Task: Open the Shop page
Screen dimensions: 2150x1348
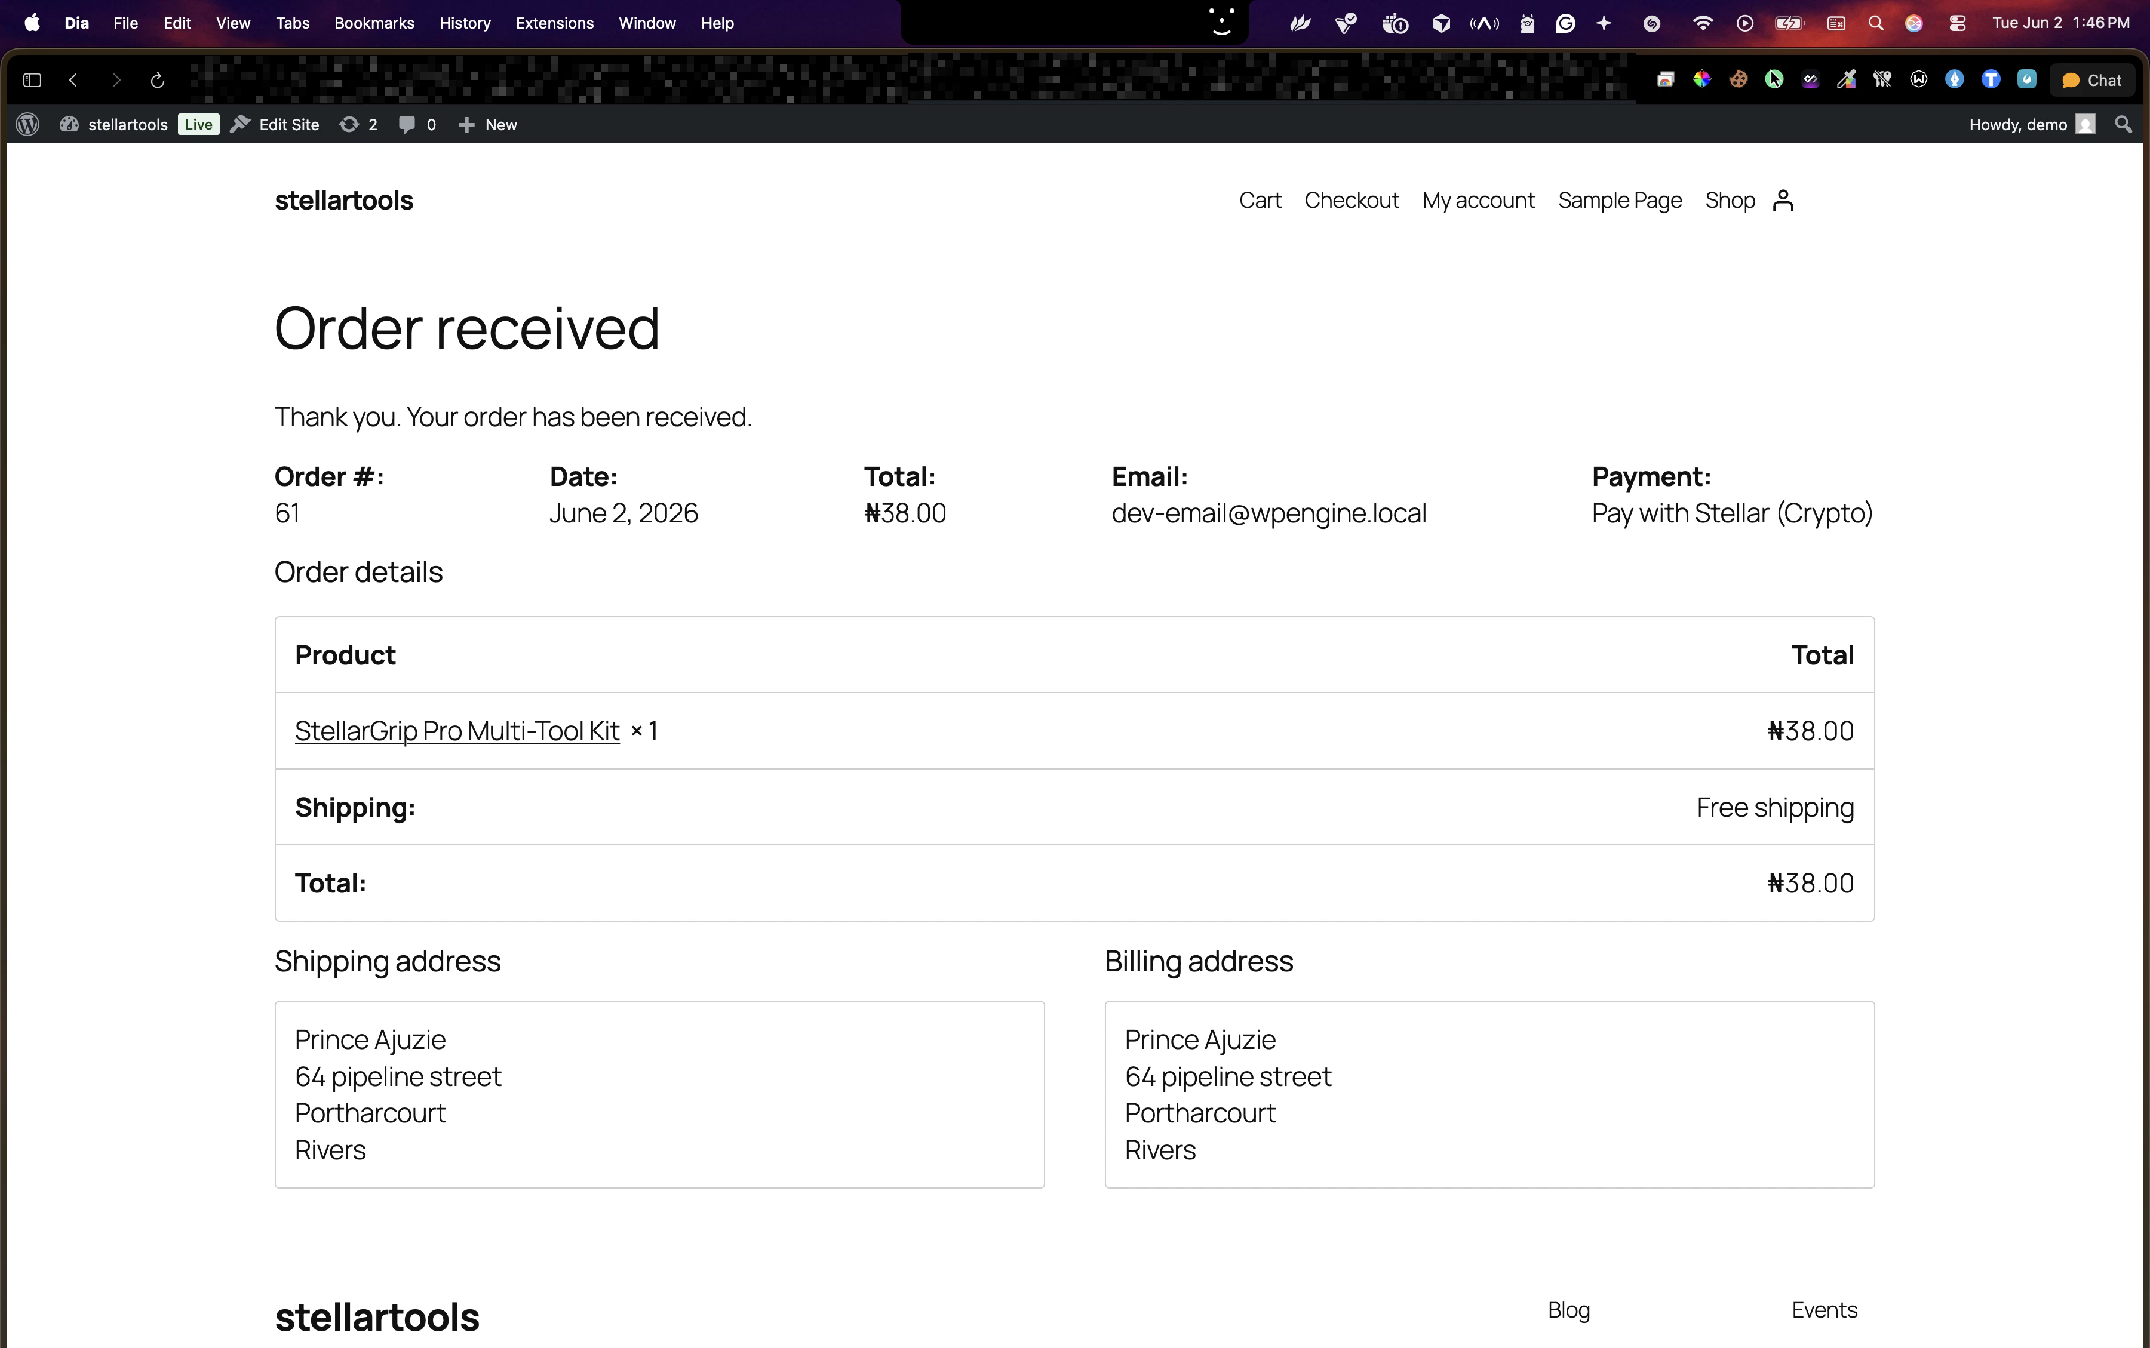Action: [x=1730, y=201]
